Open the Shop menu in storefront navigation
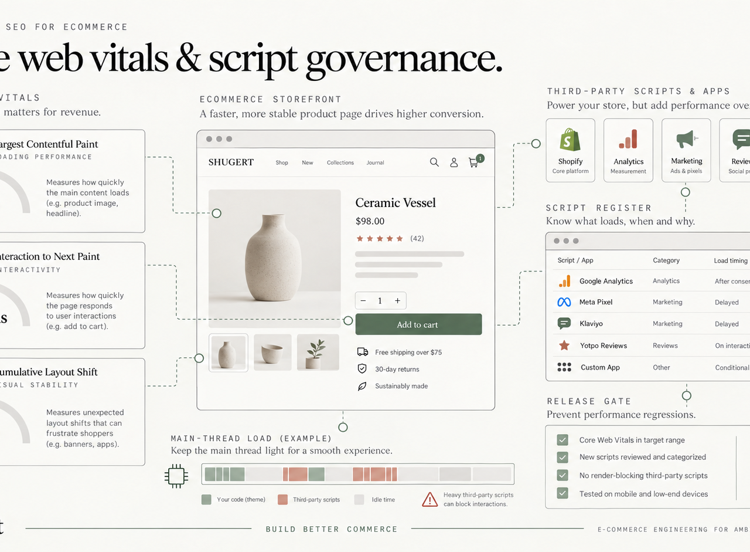The image size is (750, 552). [x=282, y=162]
